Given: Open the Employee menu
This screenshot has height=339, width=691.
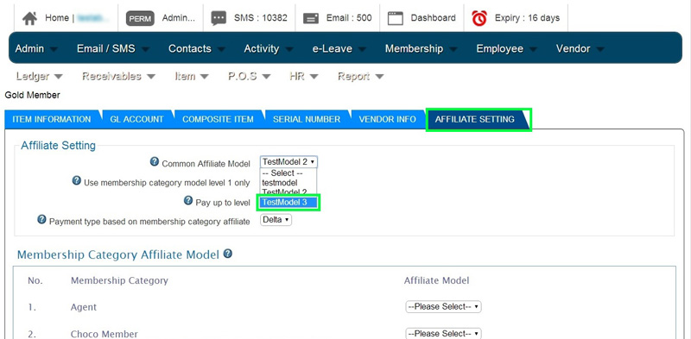Looking at the screenshot, I should (x=506, y=48).
